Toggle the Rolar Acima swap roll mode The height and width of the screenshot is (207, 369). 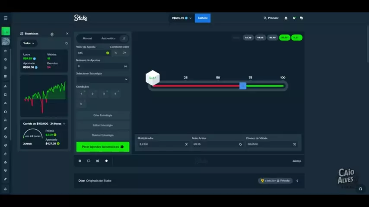pyautogui.click(x=240, y=144)
